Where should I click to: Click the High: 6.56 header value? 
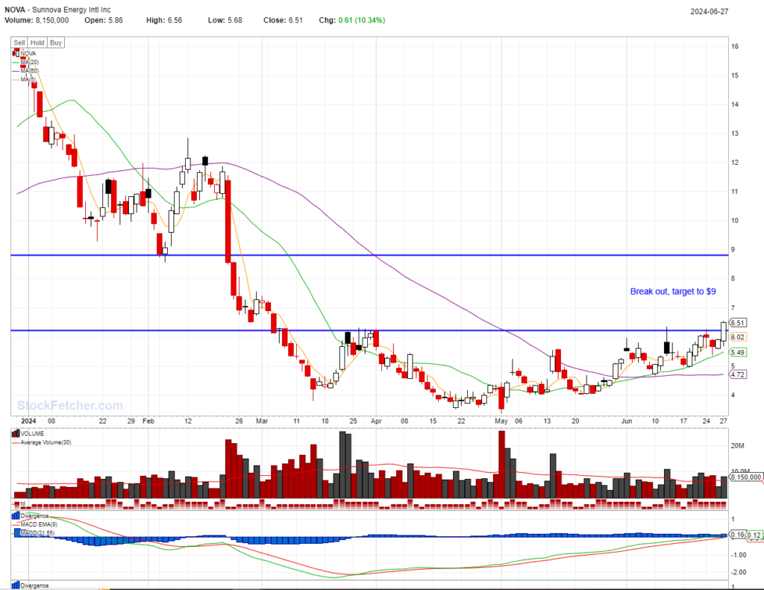click(x=164, y=20)
